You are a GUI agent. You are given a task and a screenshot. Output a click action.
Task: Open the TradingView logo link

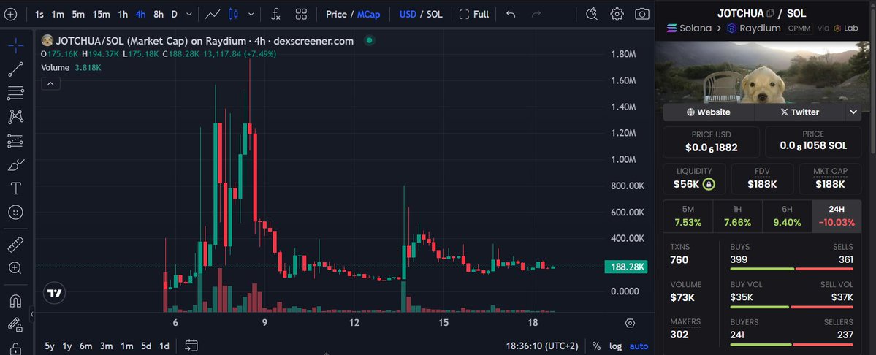[x=54, y=293]
